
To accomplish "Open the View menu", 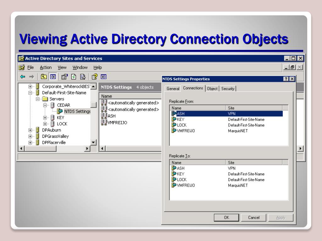I will (62, 67).
